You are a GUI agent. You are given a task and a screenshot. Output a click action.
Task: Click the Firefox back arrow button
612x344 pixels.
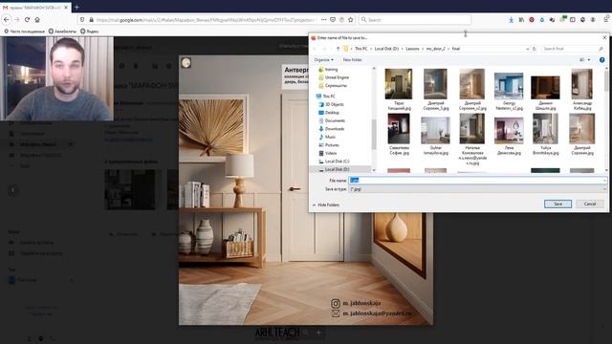click(7, 19)
